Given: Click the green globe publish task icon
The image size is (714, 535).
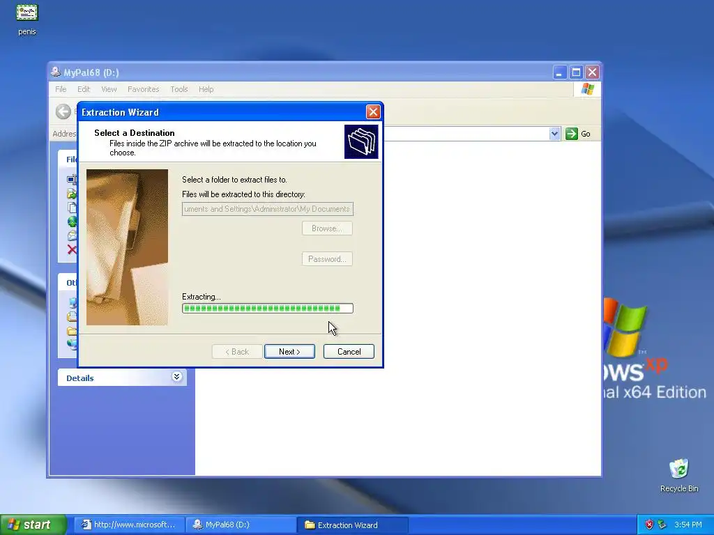Looking at the screenshot, I should tap(72, 222).
